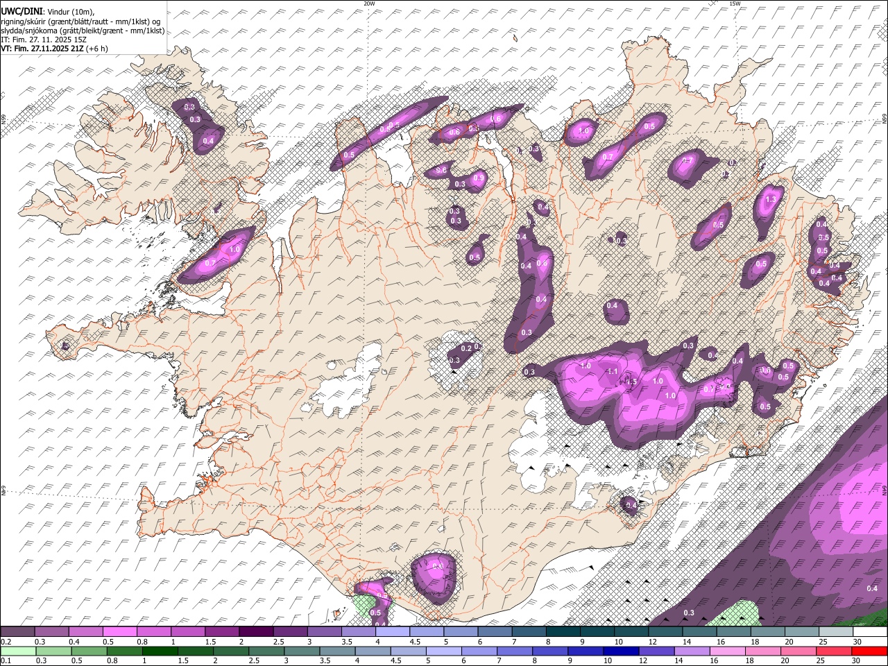Image resolution: width=888 pixels, height=666 pixels.
Task: Select lower legend swatch between 0.5 and 0.8
Action: coord(88,651)
